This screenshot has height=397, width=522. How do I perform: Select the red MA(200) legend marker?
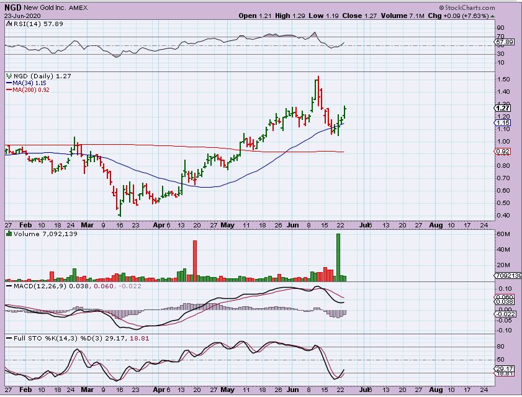(9, 89)
